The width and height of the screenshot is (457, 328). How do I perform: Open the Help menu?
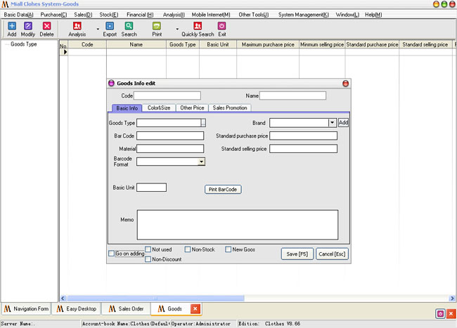(373, 15)
